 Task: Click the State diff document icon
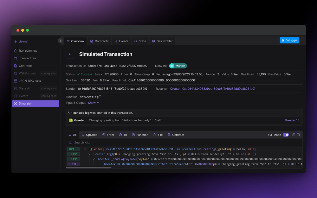[16, 88]
